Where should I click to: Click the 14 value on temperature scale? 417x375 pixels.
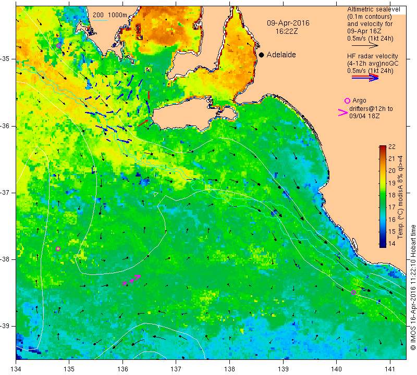coord(392,243)
